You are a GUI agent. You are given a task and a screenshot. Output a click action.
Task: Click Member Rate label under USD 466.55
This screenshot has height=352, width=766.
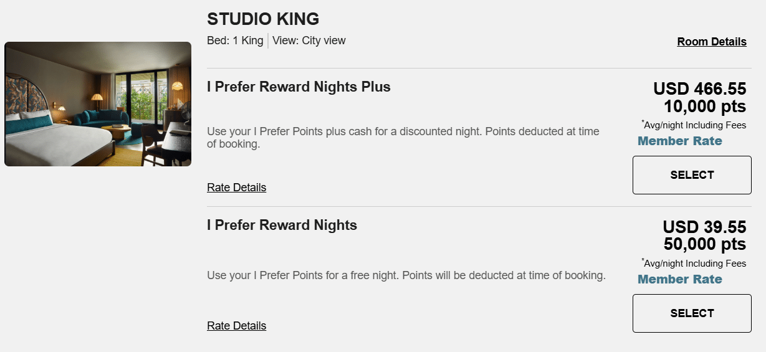(x=679, y=141)
